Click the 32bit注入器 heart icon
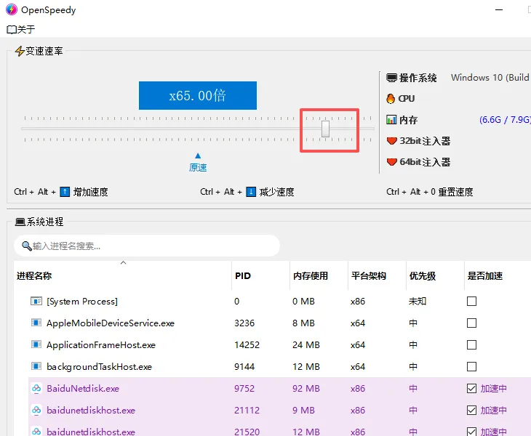This screenshot has width=531, height=436. pos(392,141)
